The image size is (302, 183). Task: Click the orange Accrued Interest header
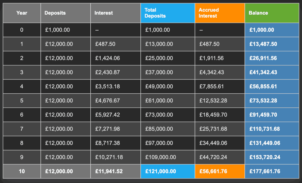point(209,13)
